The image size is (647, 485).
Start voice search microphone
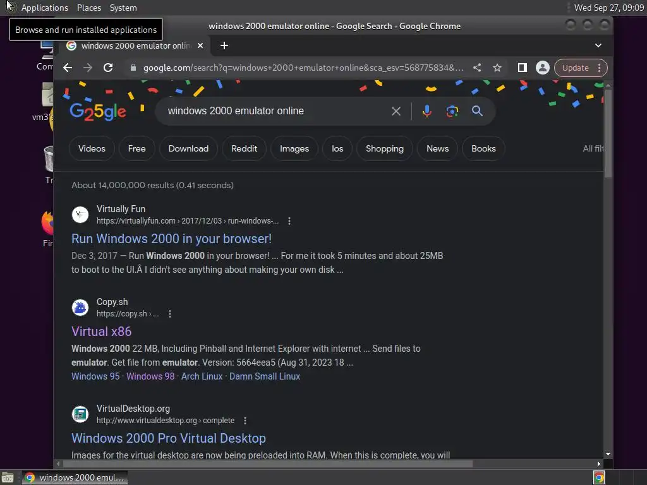click(427, 111)
